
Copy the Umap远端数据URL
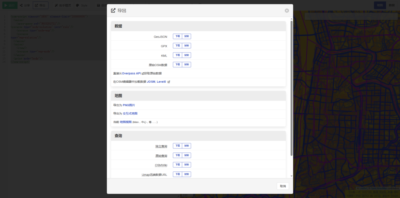pyautogui.click(x=186, y=174)
